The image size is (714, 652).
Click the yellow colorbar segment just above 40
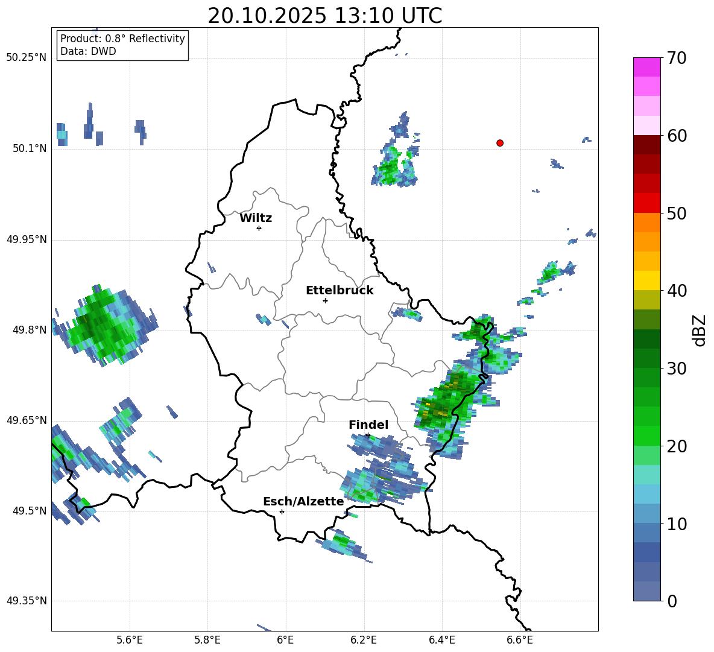[646, 280]
